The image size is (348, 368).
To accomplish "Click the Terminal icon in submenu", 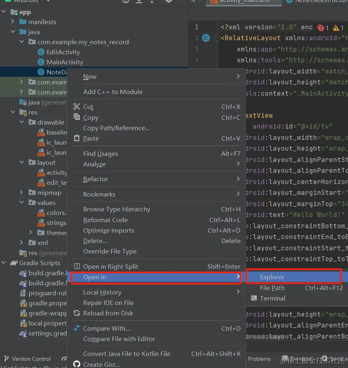I will [254, 298].
